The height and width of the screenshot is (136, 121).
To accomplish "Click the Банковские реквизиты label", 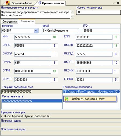I will pyautogui.click(x=77, y=87).
